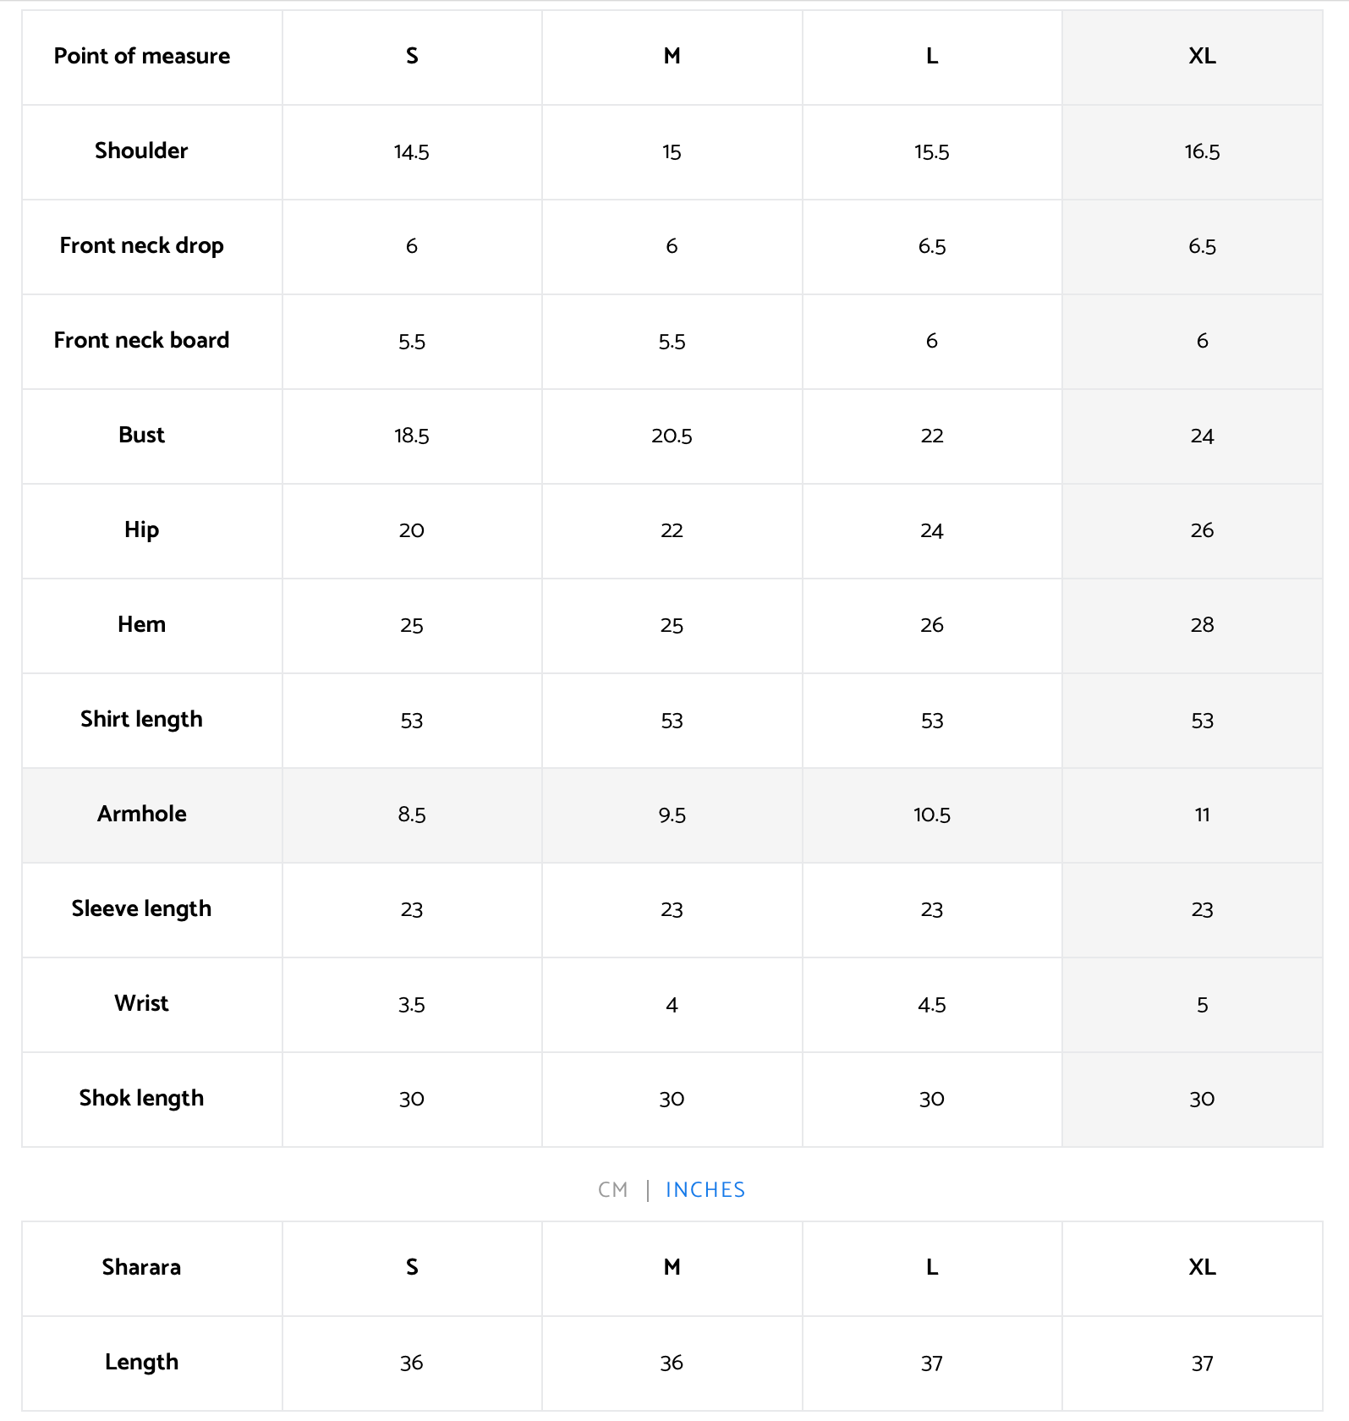The width and height of the screenshot is (1349, 1421).
Task: Click the Armhole row label
Action: point(142,814)
